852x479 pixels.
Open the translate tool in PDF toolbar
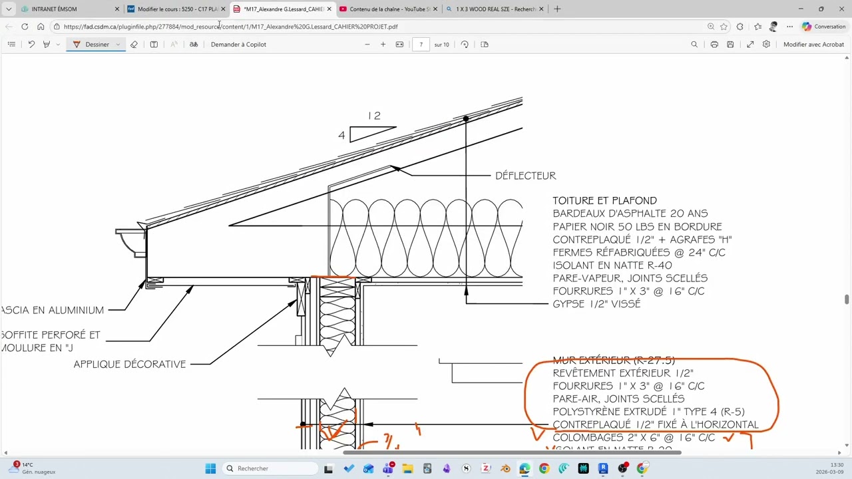[194, 45]
